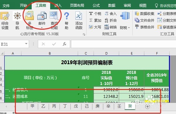
Task: Click the 分割文档 split document tool
Action: (167, 21)
